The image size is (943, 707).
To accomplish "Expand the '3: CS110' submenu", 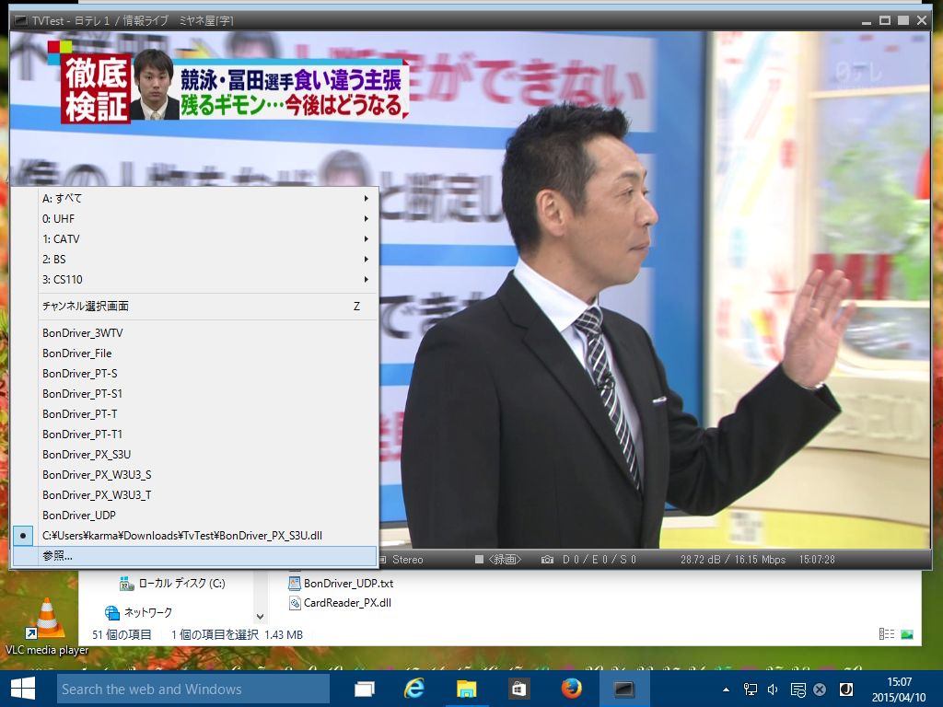I will click(195, 280).
